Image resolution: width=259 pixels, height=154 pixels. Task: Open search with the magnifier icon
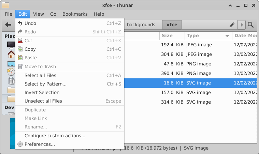(x=250, y=25)
